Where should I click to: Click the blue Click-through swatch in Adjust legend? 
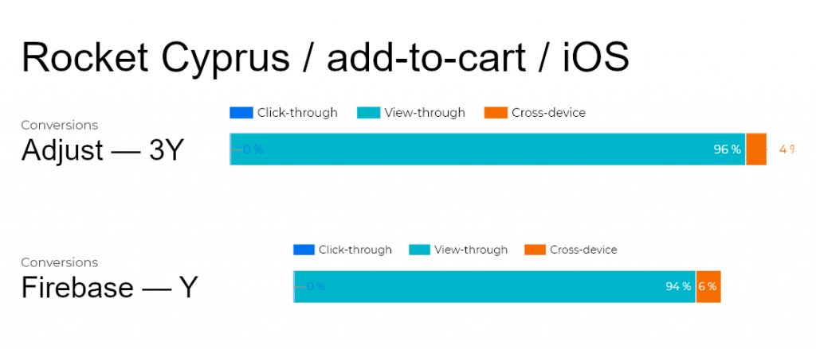click(x=241, y=113)
